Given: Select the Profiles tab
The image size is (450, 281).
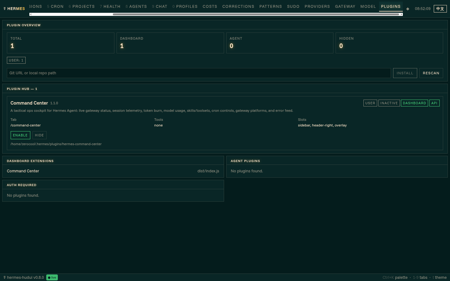Looking at the screenshot, I should click(185, 6).
